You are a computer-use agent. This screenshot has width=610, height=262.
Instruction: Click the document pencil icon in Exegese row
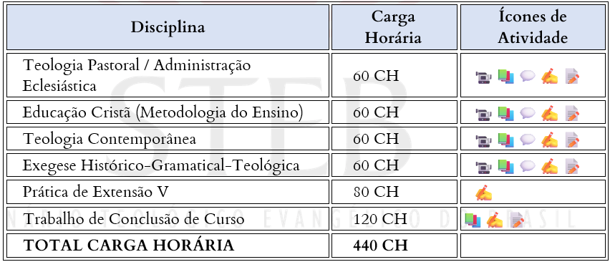coord(572,166)
